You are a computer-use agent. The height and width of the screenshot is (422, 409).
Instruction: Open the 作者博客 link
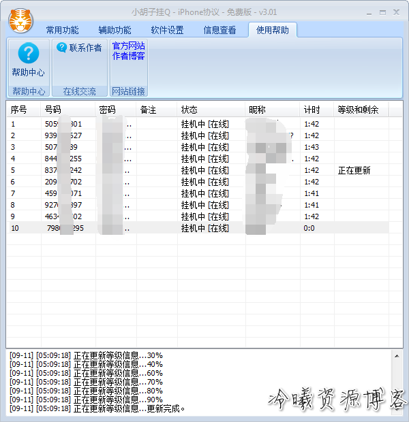coord(129,56)
